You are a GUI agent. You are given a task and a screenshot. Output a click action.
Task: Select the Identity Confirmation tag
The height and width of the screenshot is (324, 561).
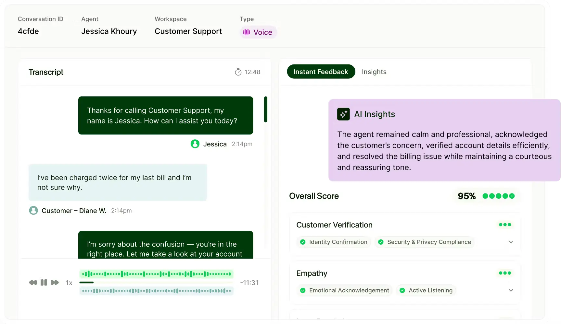coord(334,242)
